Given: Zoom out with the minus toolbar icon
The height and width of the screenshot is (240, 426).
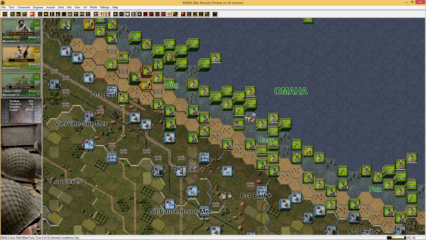Looking at the screenshot, I should [121, 14].
